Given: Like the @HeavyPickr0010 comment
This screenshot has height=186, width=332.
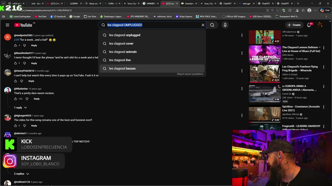Looking at the screenshot, I should coord(16,81).
